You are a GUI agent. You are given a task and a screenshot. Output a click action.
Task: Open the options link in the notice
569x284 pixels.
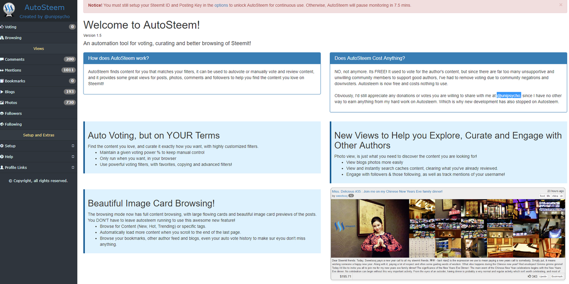(221, 5)
